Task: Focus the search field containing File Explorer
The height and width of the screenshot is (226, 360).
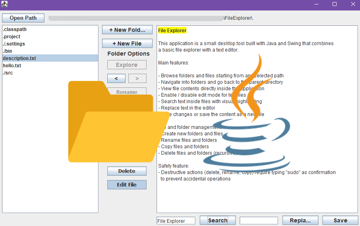Action: click(x=176, y=221)
